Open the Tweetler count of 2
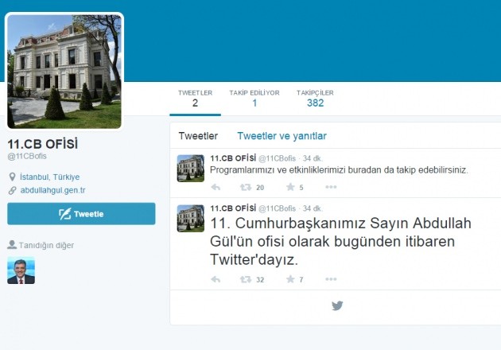Screen dimensions: 501x350 click(195, 98)
